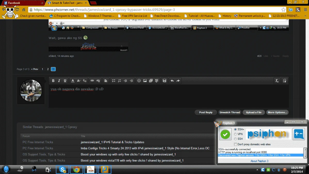Image resolution: width=309 pixels, height=174 pixels.
Task: Open Windows 7 Themes bookmark
Action: 99,16
